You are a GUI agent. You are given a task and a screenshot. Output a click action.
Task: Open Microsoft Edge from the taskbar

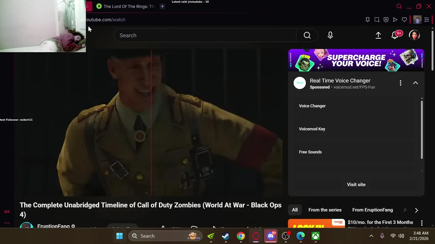coord(301,236)
